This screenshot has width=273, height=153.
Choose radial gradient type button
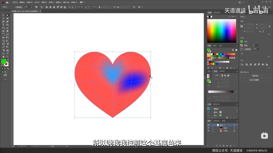(225, 75)
